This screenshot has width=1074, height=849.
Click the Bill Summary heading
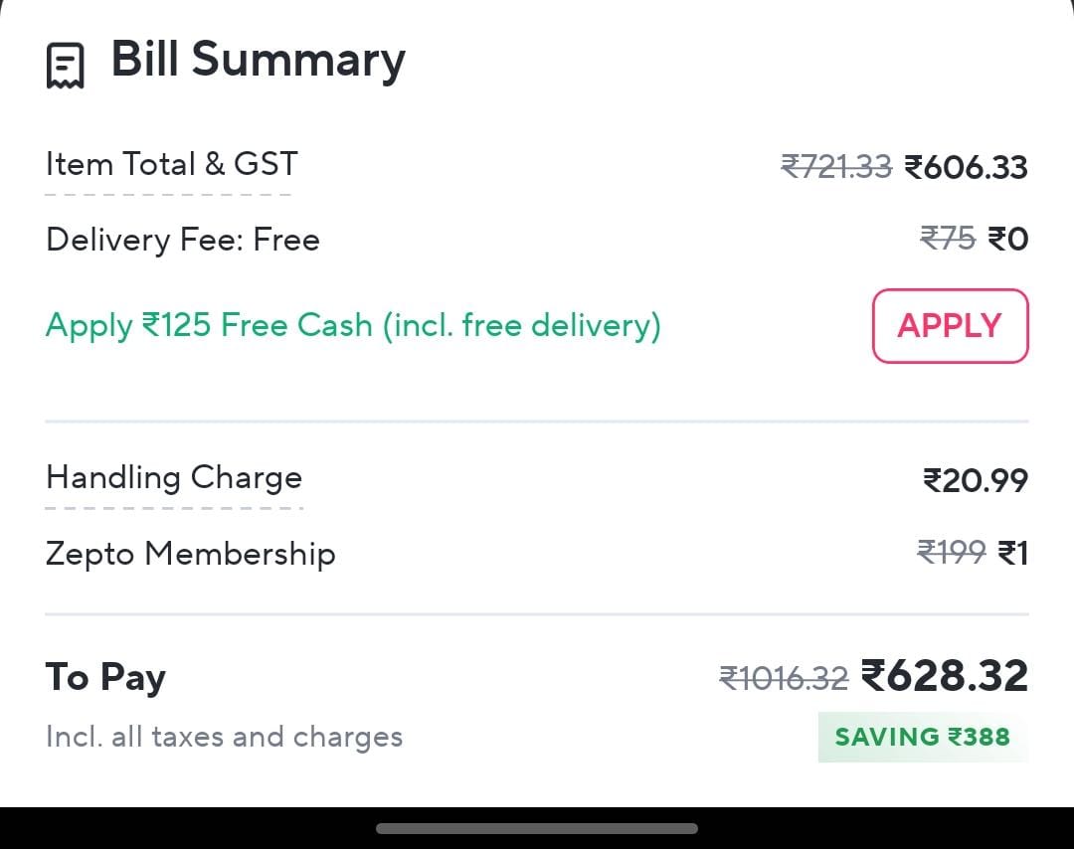[258, 60]
